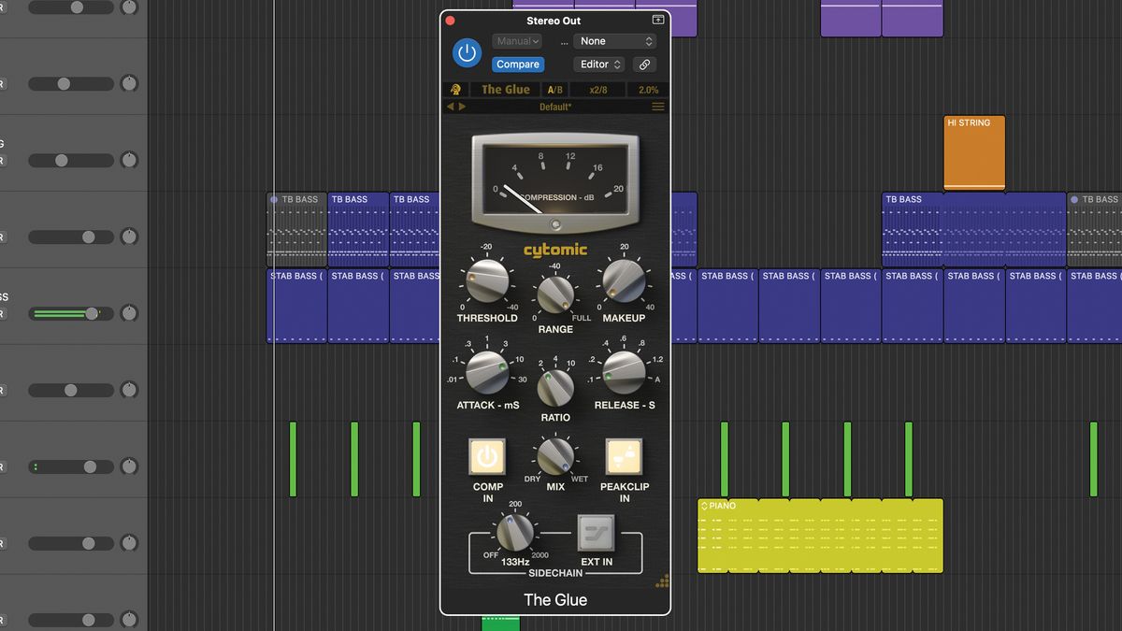This screenshot has height=631, width=1122.
Task: Click the plugin window expand icon beside Stereo Out
Action: click(x=658, y=20)
